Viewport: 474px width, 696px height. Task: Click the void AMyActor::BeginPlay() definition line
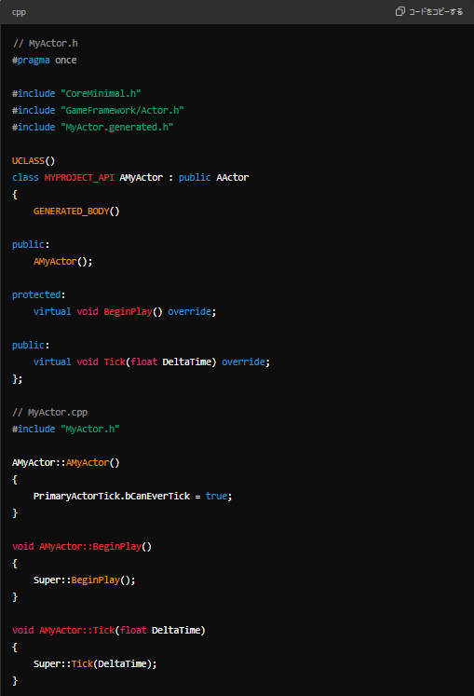[x=82, y=546]
